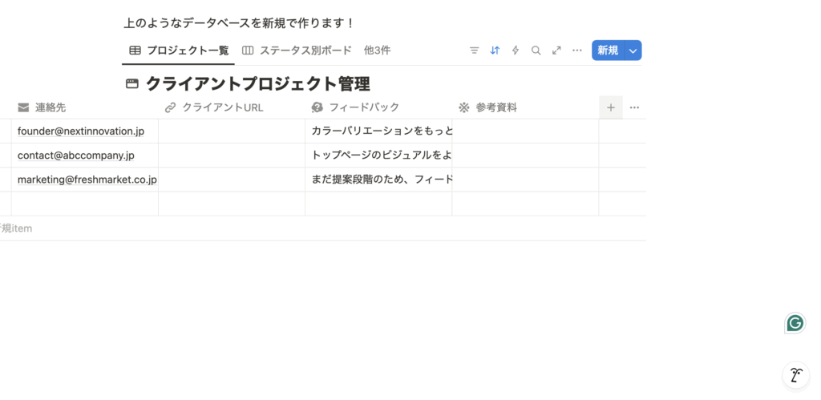Expand the dropdown arrow beside 新規 button
The height and width of the screenshot is (400, 821).
pos(633,51)
